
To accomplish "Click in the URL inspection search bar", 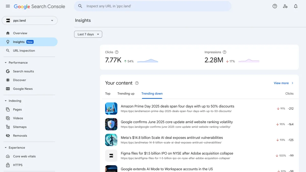I will (153, 6).
